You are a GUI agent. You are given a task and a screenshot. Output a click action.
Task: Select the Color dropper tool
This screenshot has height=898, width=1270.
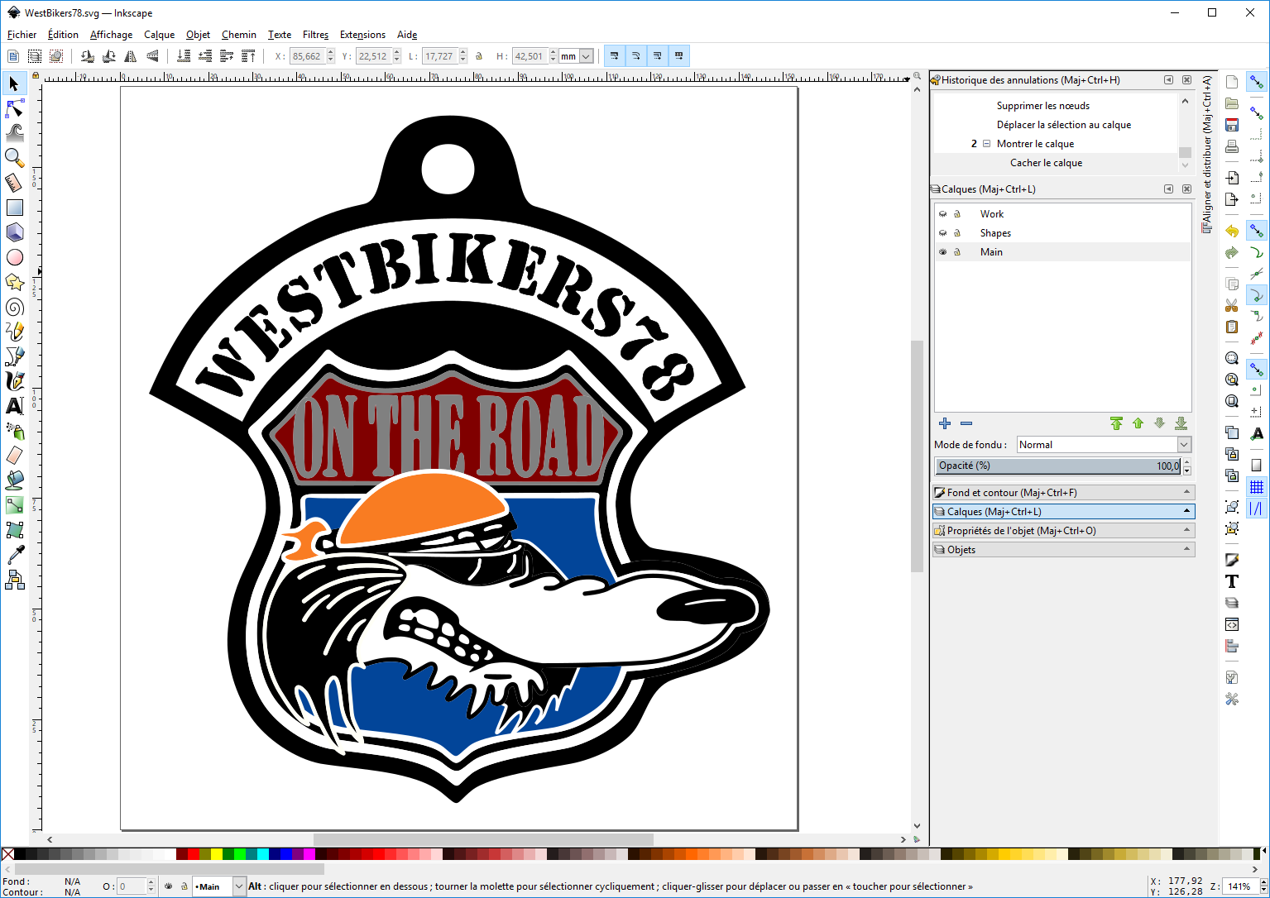point(14,555)
